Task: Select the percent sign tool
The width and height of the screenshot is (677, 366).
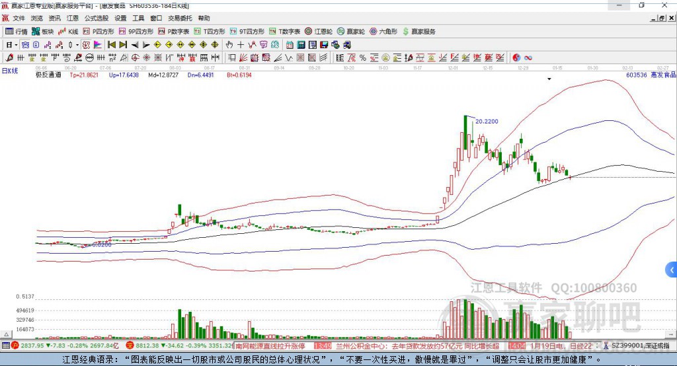Action: [x=363, y=57]
